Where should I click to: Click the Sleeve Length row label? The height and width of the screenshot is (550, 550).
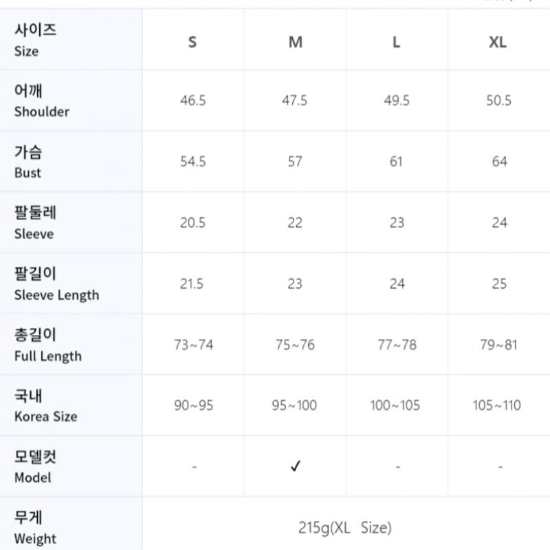coord(56,285)
